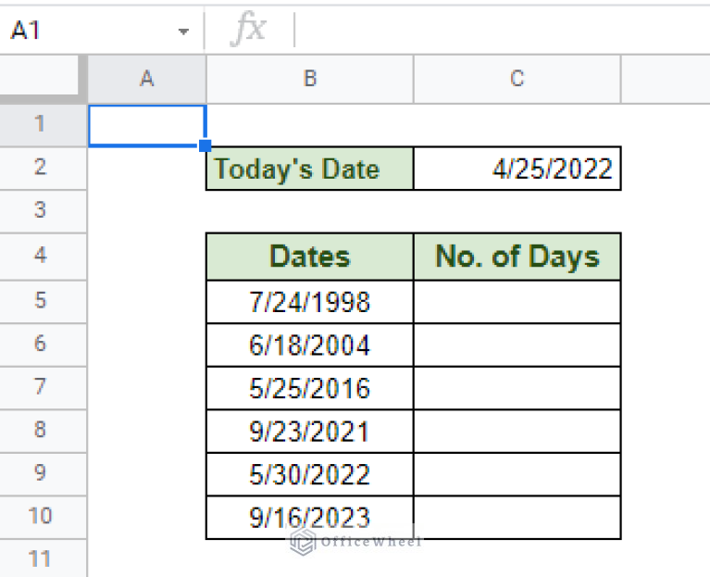
Task: Select the cell with date 9/16/2023
Action: [x=309, y=517]
